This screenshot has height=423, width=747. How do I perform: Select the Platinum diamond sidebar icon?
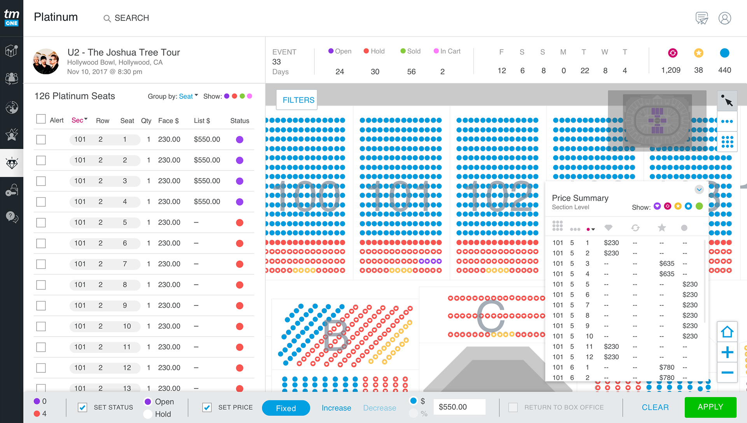(12, 163)
